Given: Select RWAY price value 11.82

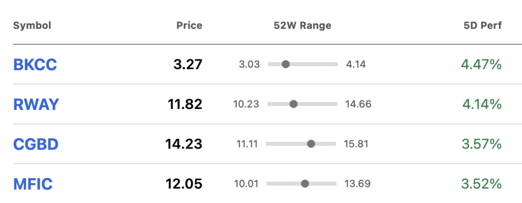Looking at the screenshot, I should click(x=185, y=104).
